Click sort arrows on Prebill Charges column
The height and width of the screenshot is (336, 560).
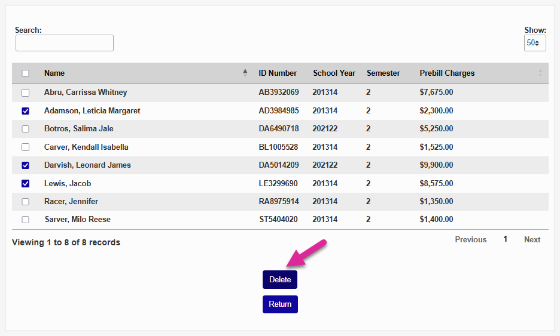(x=540, y=73)
